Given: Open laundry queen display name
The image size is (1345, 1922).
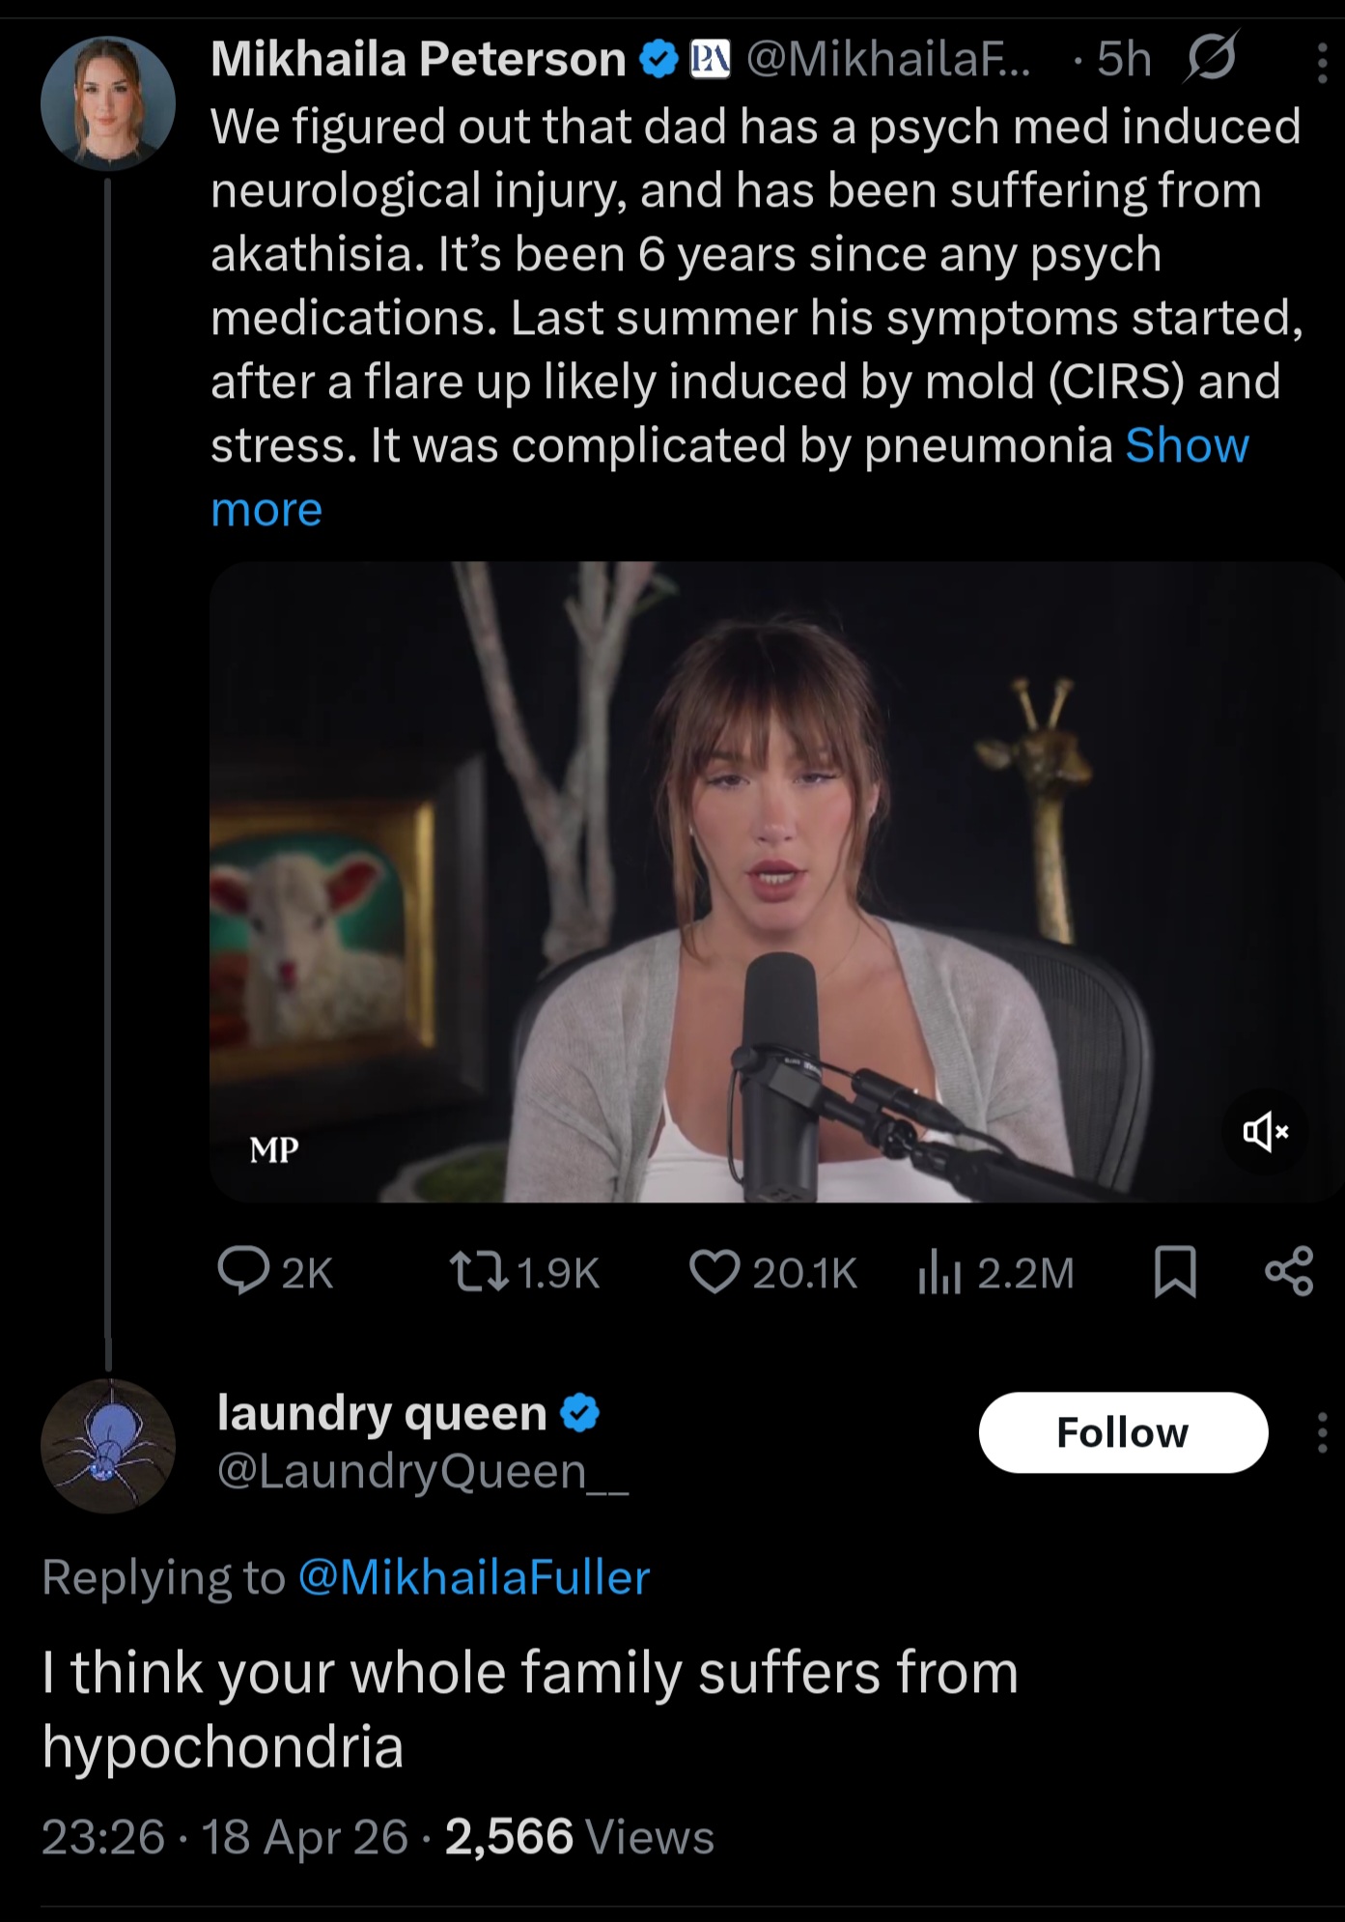Looking at the screenshot, I should coord(382,1413).
